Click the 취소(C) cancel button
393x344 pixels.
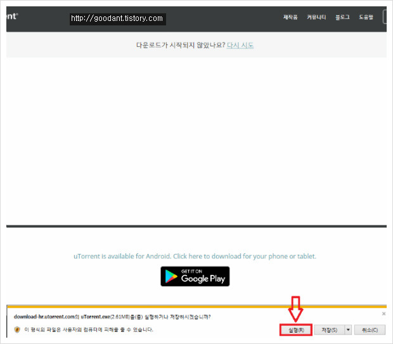370,330
